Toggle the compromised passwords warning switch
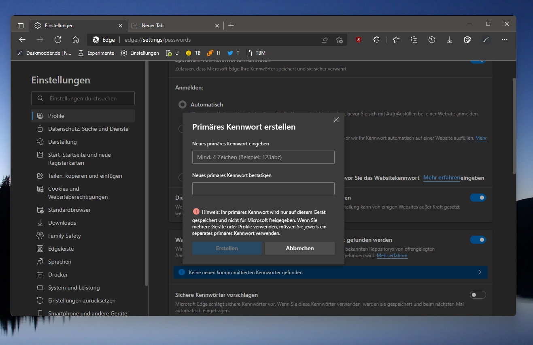Image resolution: width=533 pixels, height=345 pixels. pyautogui.click(x=478, y=240)
